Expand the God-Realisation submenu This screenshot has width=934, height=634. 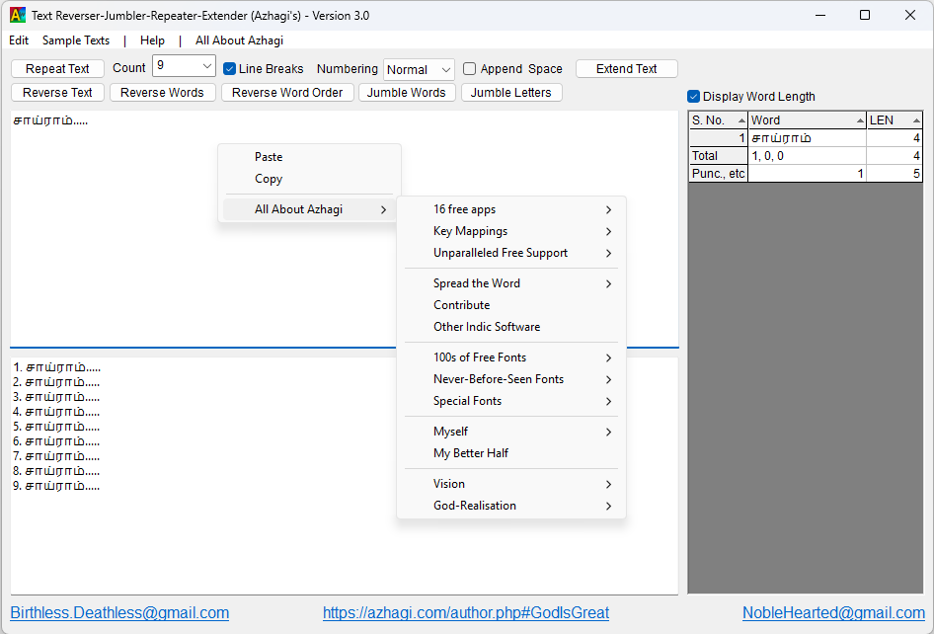click(511, 506)
